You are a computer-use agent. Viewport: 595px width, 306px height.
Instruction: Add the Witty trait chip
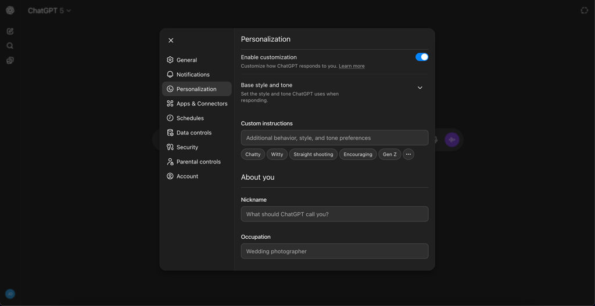pyautogui.click(x=277, y=154)
